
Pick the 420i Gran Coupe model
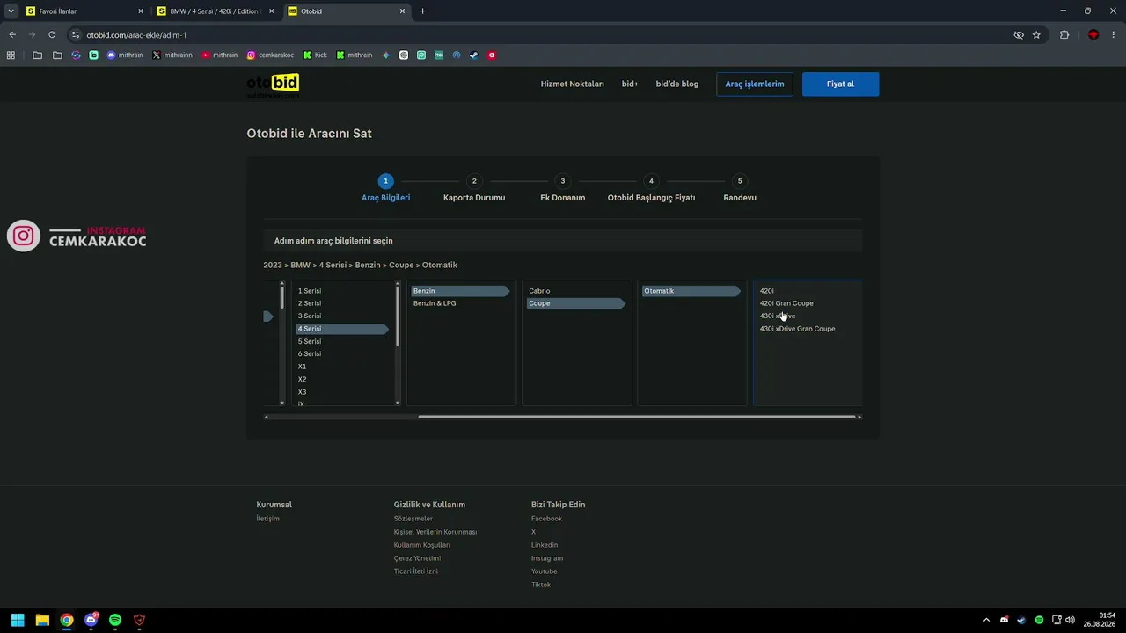786,303
